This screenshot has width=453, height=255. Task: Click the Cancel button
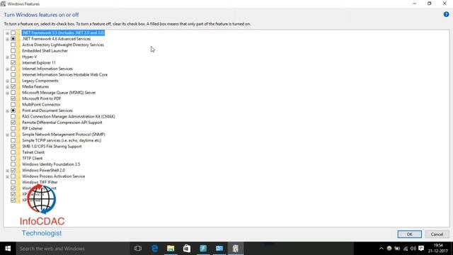coord(437,234)
